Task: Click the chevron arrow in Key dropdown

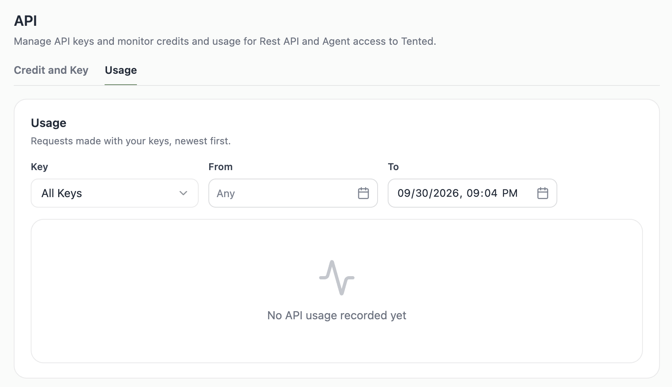Action: (183, 193)
